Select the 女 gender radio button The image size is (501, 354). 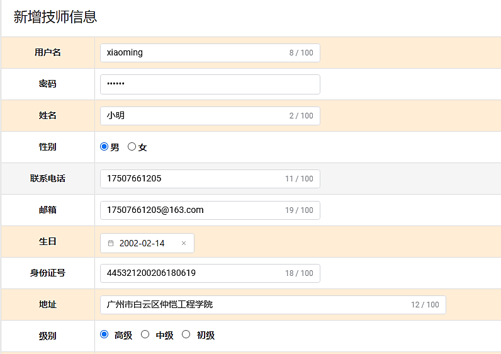132,147
